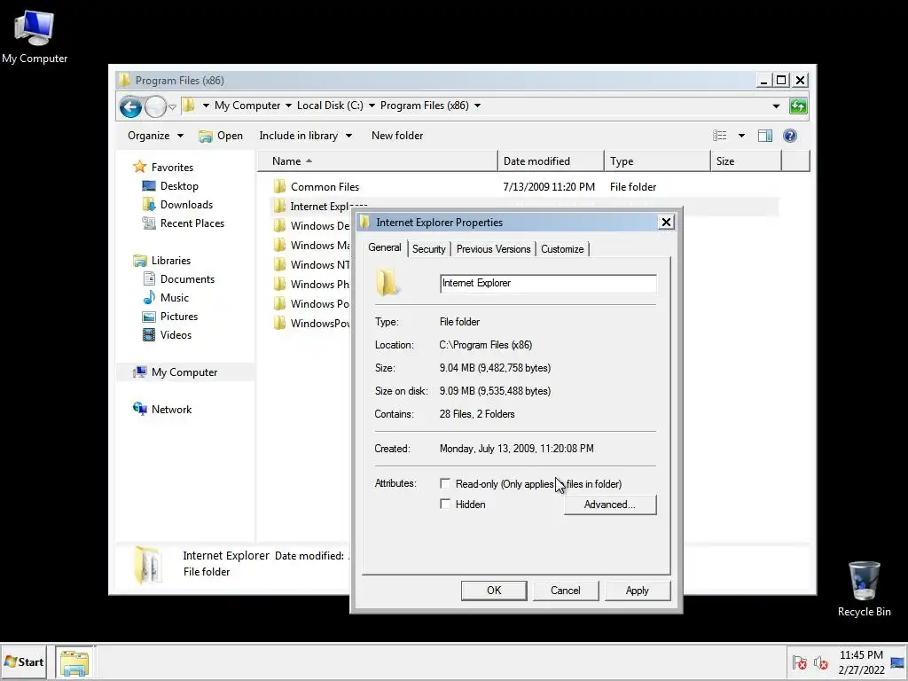Select My Computer in navigation pane

pos(184,372)
